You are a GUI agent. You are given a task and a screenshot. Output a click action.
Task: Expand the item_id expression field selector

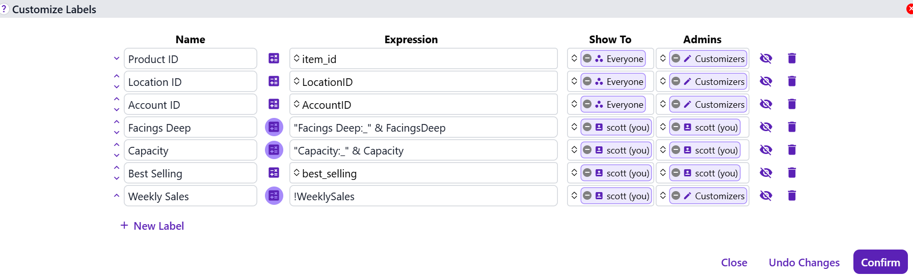click(297, 58)
